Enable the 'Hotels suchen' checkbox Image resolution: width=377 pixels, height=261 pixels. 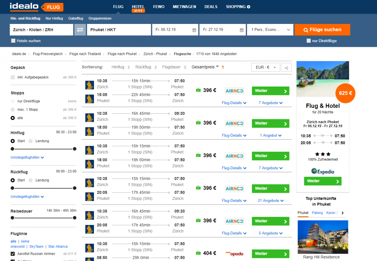coord(14,41)
